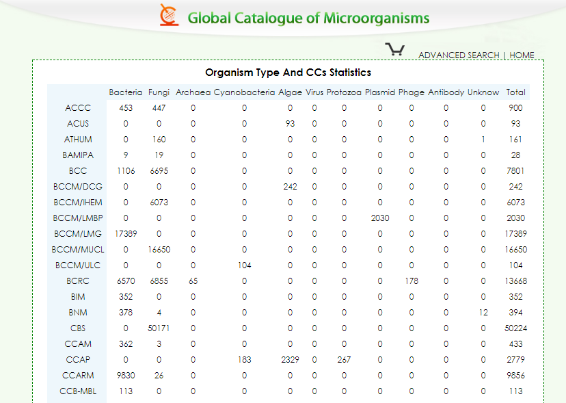Click the 12 unknown count for BNM
The height and width of the screenshot is (403, 566).
[483, 312]
